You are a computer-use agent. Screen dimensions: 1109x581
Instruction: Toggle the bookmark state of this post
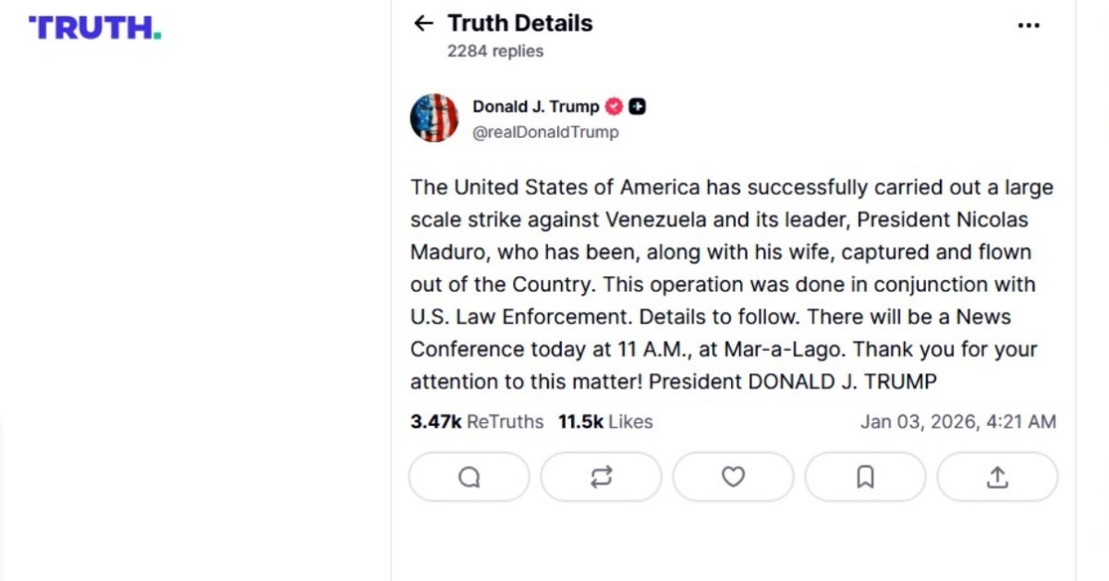point(865,477)
